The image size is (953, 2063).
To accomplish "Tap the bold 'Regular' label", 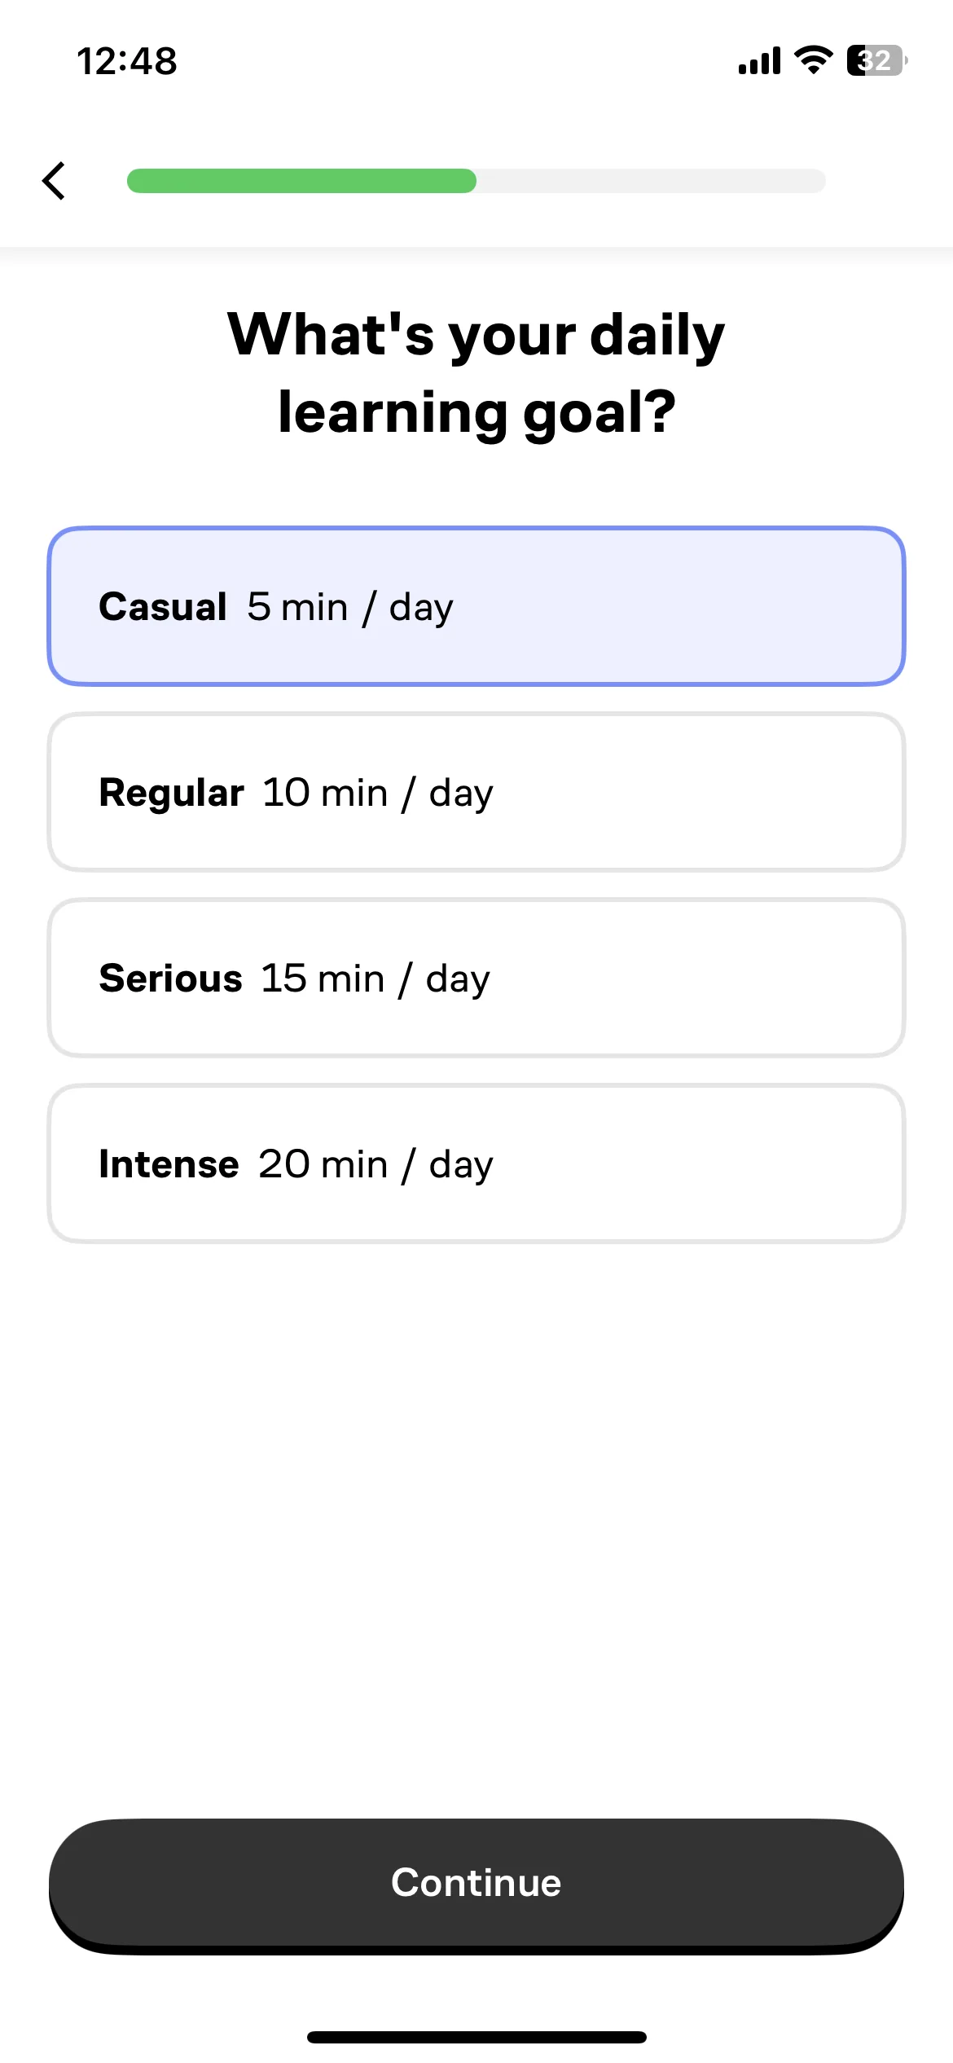I will tap(171, 794).
